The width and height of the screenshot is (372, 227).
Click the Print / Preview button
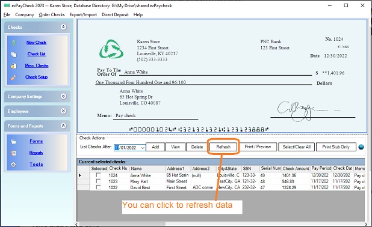click(x=258, y=147)
